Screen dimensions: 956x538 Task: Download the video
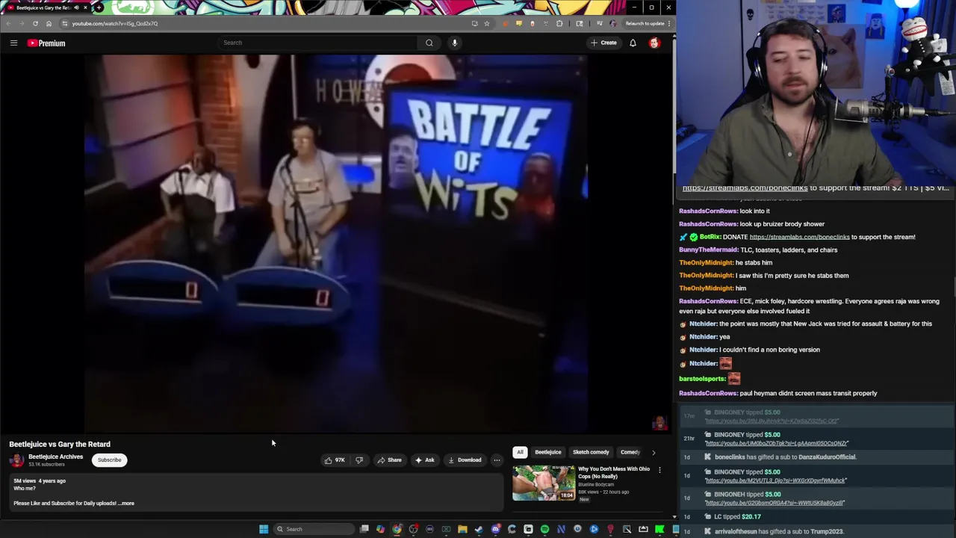(x=465, y=460)
